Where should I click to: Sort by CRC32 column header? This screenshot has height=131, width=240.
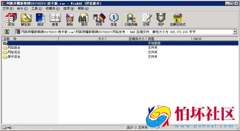(215, 39)
